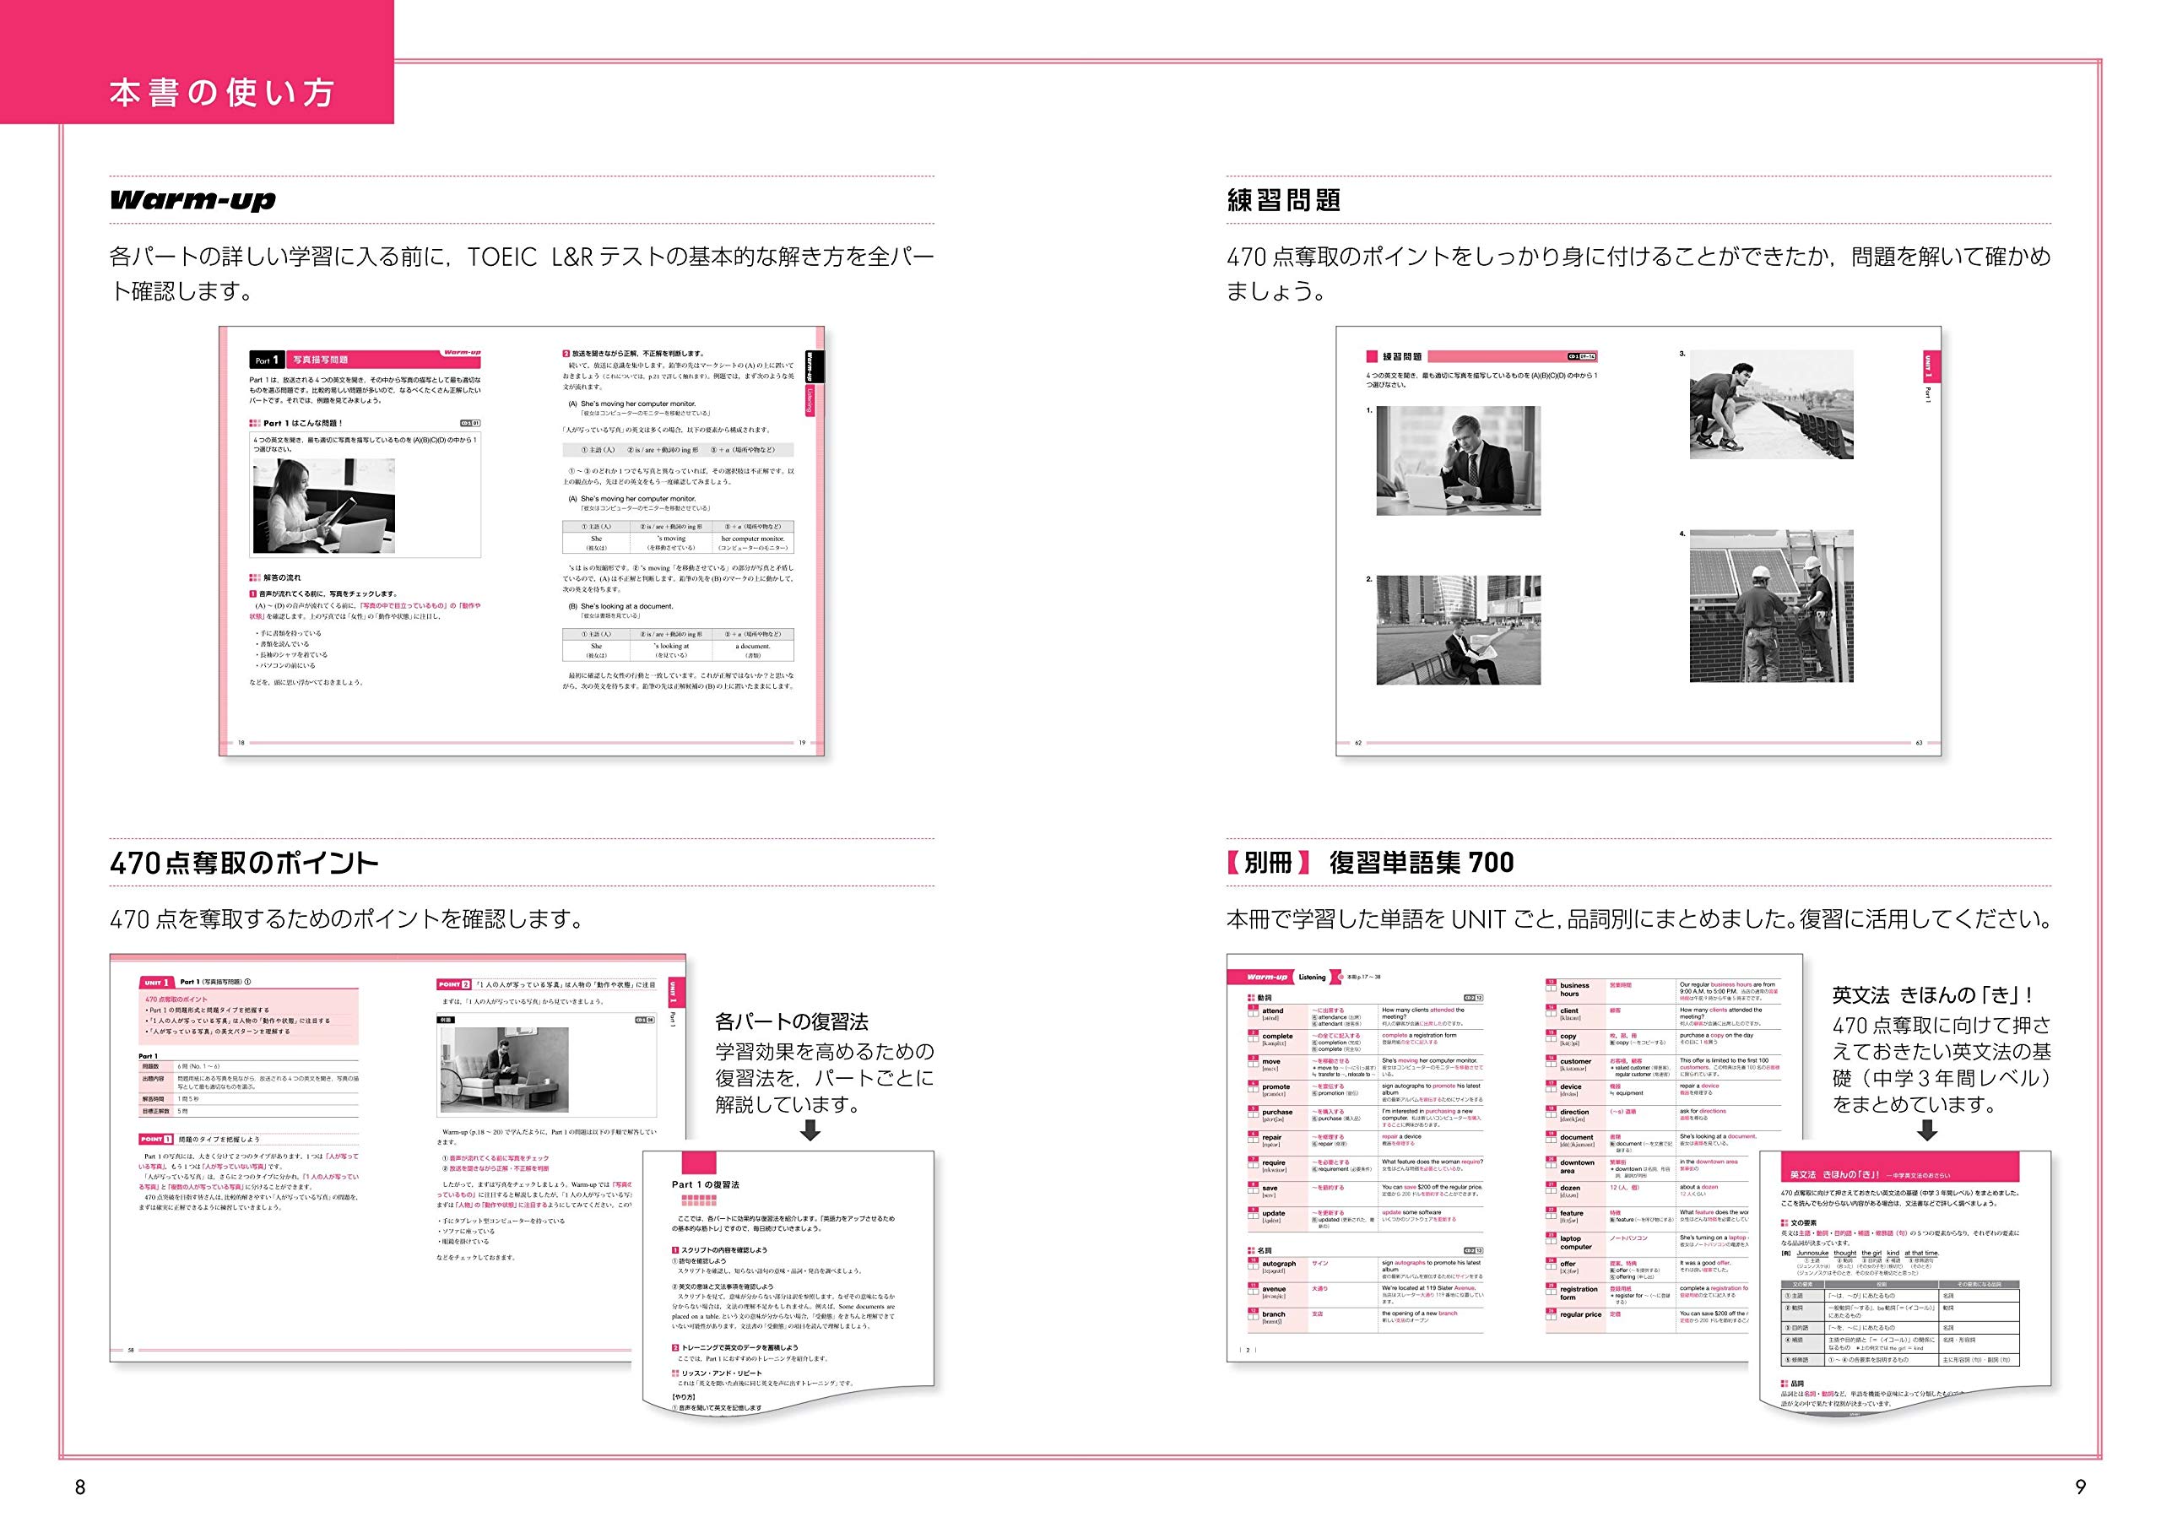Click the 470点奪取のポイント section heading

click(243, 863)
